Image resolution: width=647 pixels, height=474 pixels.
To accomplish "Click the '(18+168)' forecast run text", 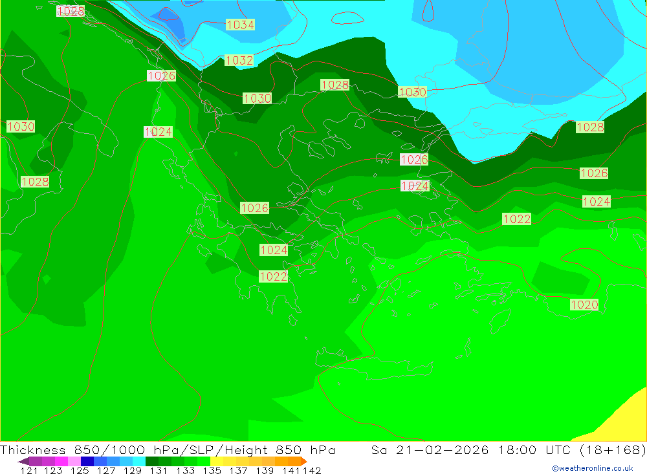I will point(613,450).
